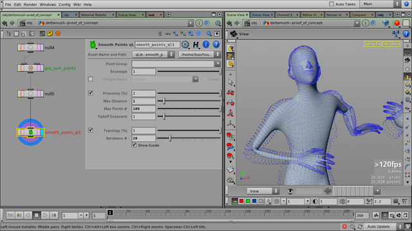Open the Render menu
412x231 pixels.
(x=30, y=4)
